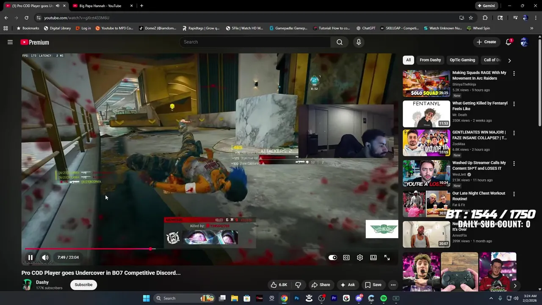Screen dimensions: 542x305
Task: Dislike the video
Action: click(298, 285)
